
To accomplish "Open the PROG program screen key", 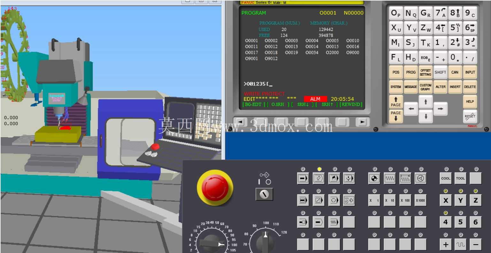I will pyautogui.click(x=411, y=72).
